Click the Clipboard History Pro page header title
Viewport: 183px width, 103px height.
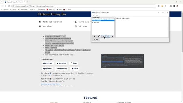pos(52,14)
